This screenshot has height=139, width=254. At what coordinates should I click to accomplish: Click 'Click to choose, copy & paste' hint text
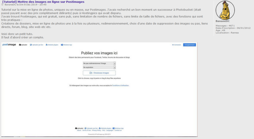click(x=99, y=78)
